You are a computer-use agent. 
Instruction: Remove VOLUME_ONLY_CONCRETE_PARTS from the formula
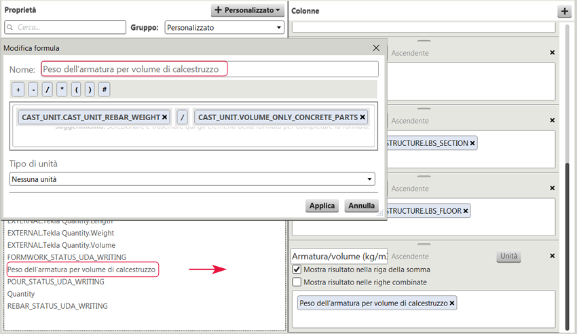362,117
